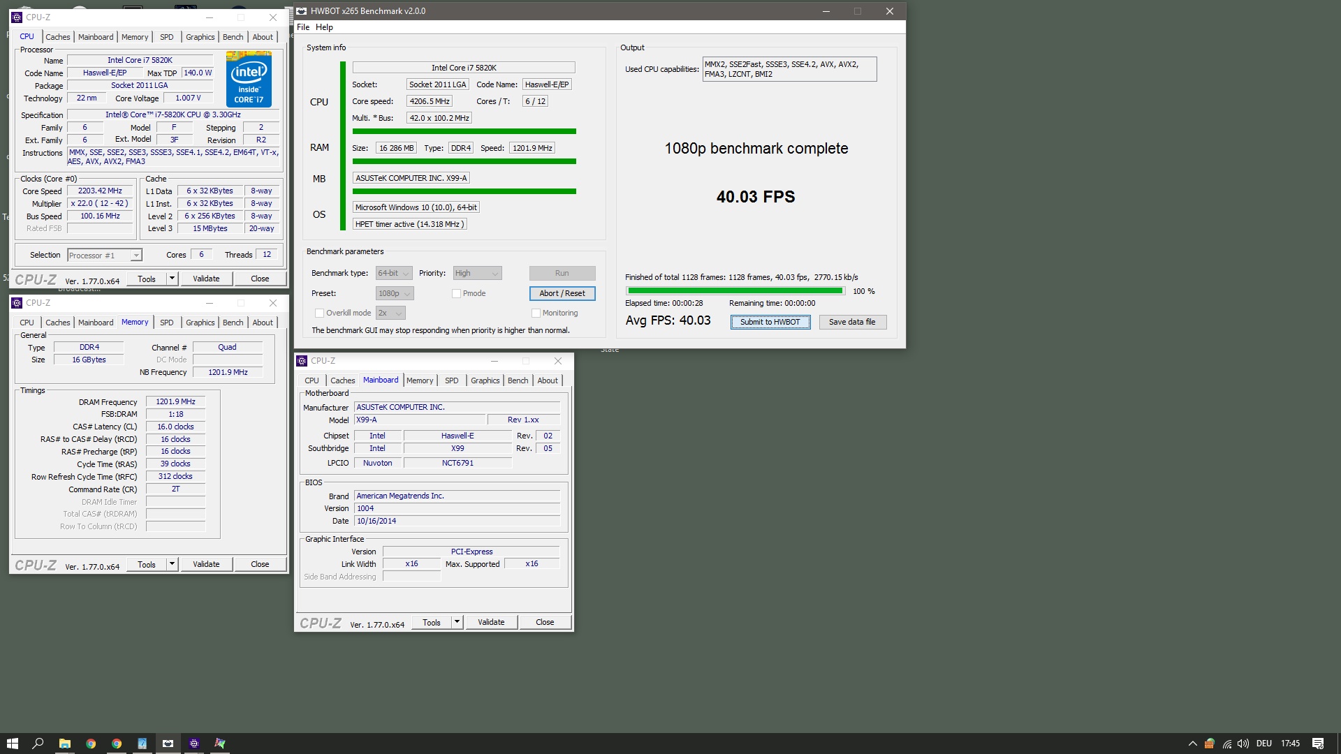The width and height of the screenshot is (1341, 754).
Task: Switch to CPU-Z purple taskbar icon
Action: pyautogui.click(x=194, y=744)
